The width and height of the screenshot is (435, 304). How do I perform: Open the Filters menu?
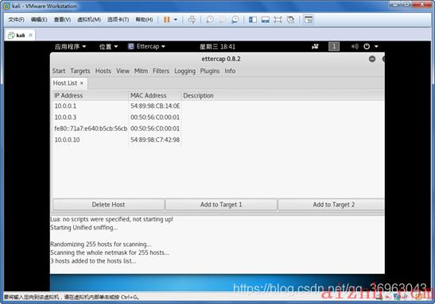pos(161,71)
